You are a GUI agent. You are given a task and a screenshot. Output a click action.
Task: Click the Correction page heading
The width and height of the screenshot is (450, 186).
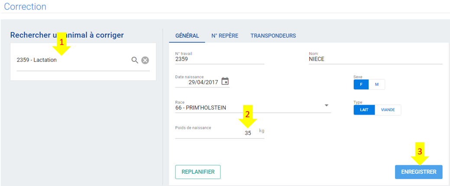tap(25, 6)
